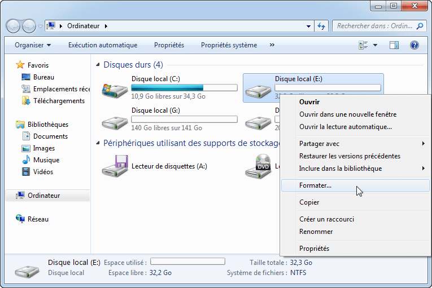
Task: Open Documents library in sidebar
Action: pos(45,136)
